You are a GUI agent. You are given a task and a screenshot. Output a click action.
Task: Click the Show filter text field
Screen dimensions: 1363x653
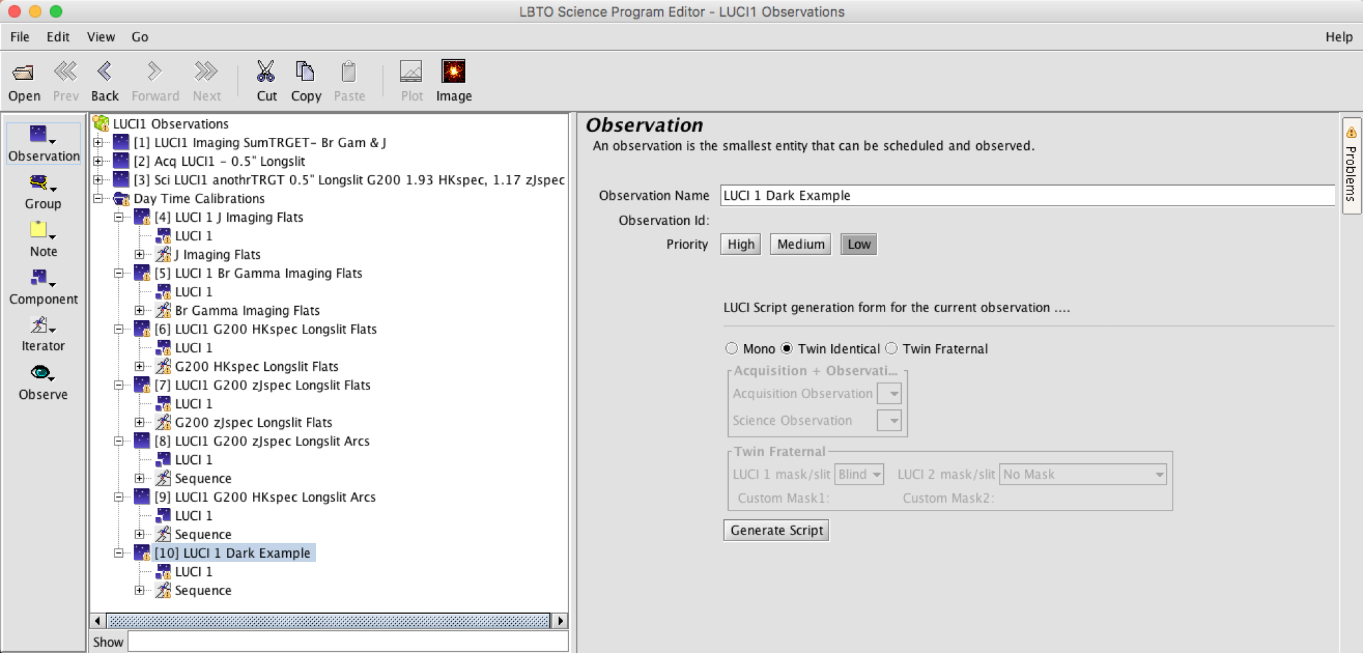(x=348, y=642)
